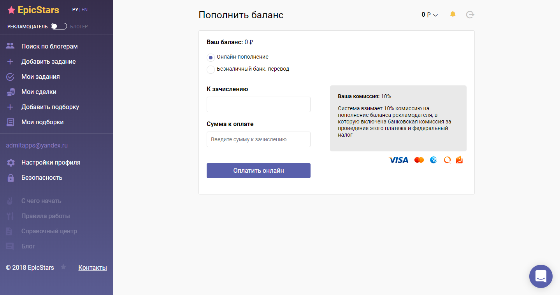Select the Онлайн-пополнение radio option
Screen dimensions: 560x295
[x=211, y=57]
